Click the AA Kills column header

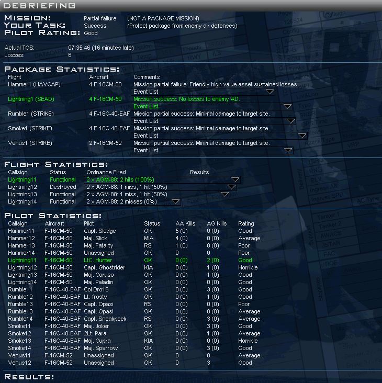(x=185, y=224)
